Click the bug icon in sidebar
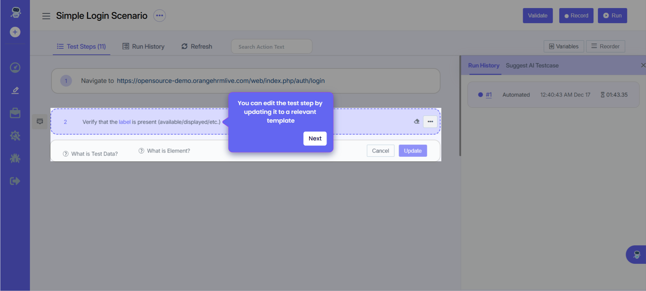 (x=15, y=158)
